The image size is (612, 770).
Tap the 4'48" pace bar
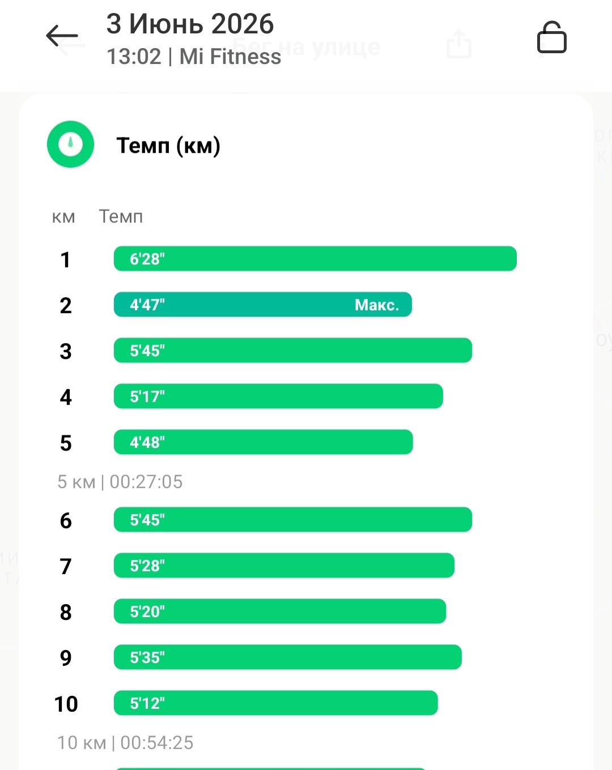pyautogui.click(x=263, y=442)
